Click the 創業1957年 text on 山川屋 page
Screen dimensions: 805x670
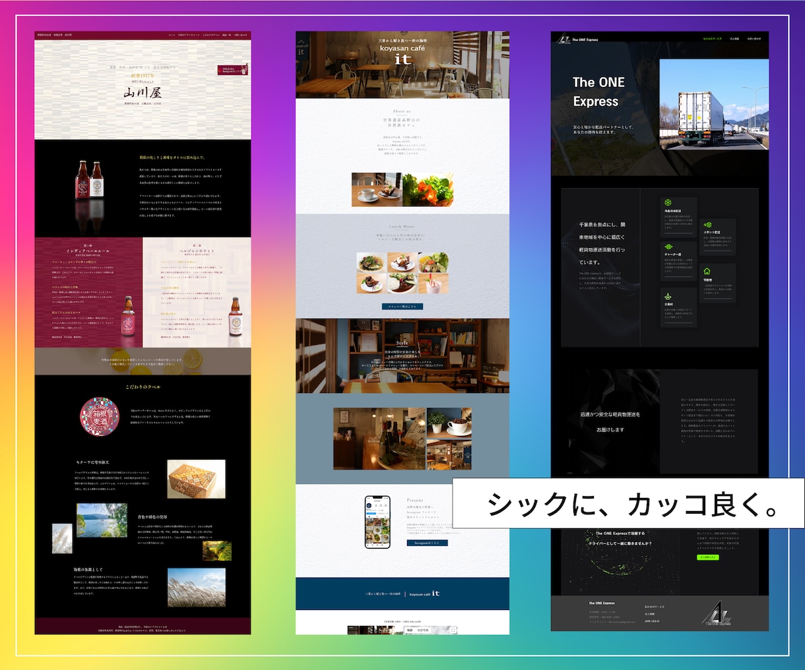pos(143,75)
